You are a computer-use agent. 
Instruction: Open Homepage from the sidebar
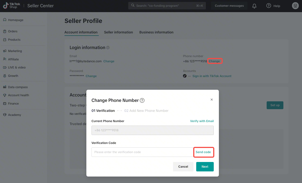point(16,20)
